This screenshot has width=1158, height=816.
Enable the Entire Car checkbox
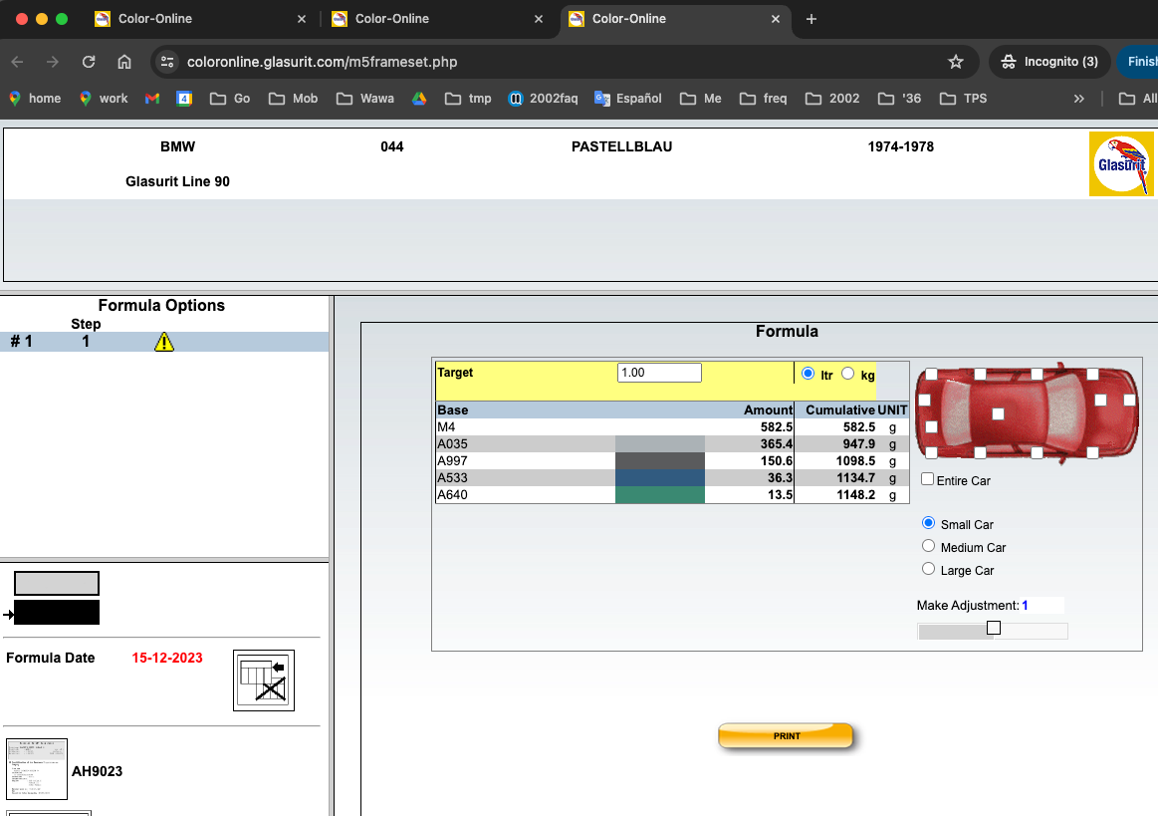928,479
